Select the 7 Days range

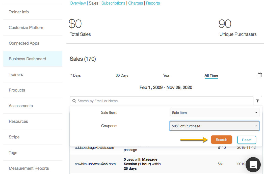(75, 75)
